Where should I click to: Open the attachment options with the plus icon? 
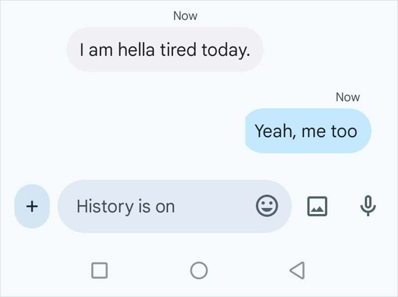point(31,206)
